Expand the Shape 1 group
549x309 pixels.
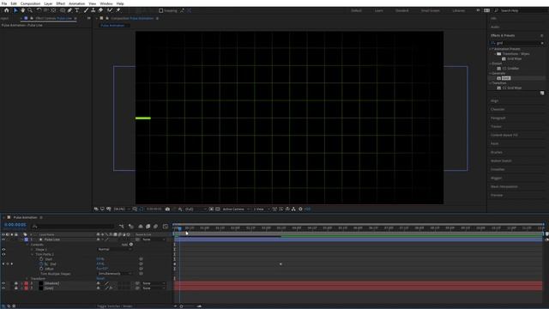[33, 250]
